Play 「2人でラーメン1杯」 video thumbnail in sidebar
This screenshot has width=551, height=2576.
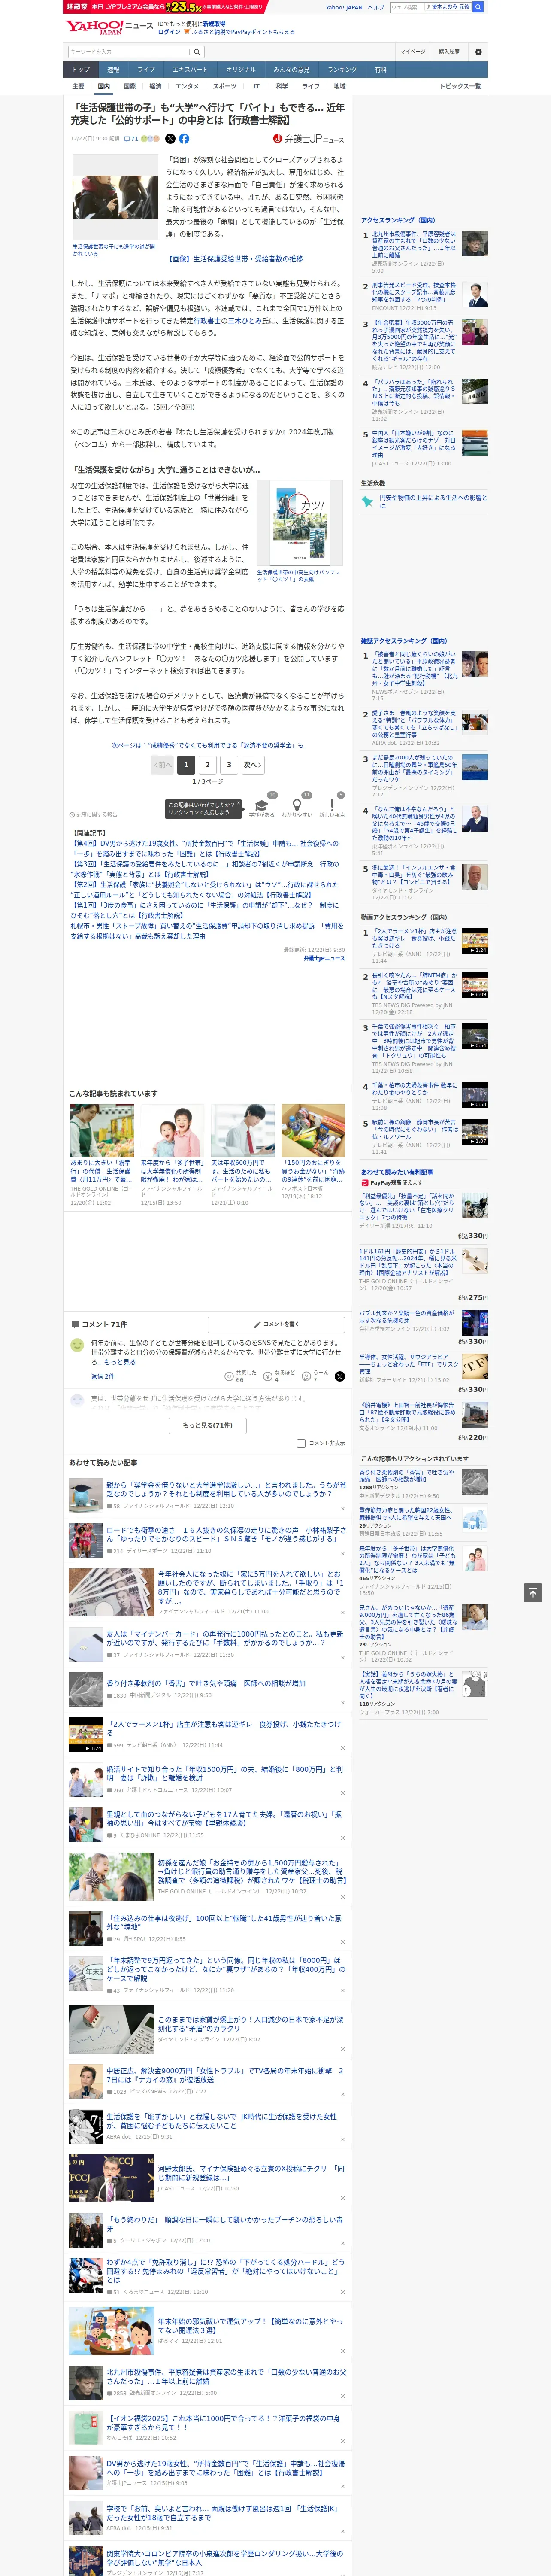click(475, 941)
